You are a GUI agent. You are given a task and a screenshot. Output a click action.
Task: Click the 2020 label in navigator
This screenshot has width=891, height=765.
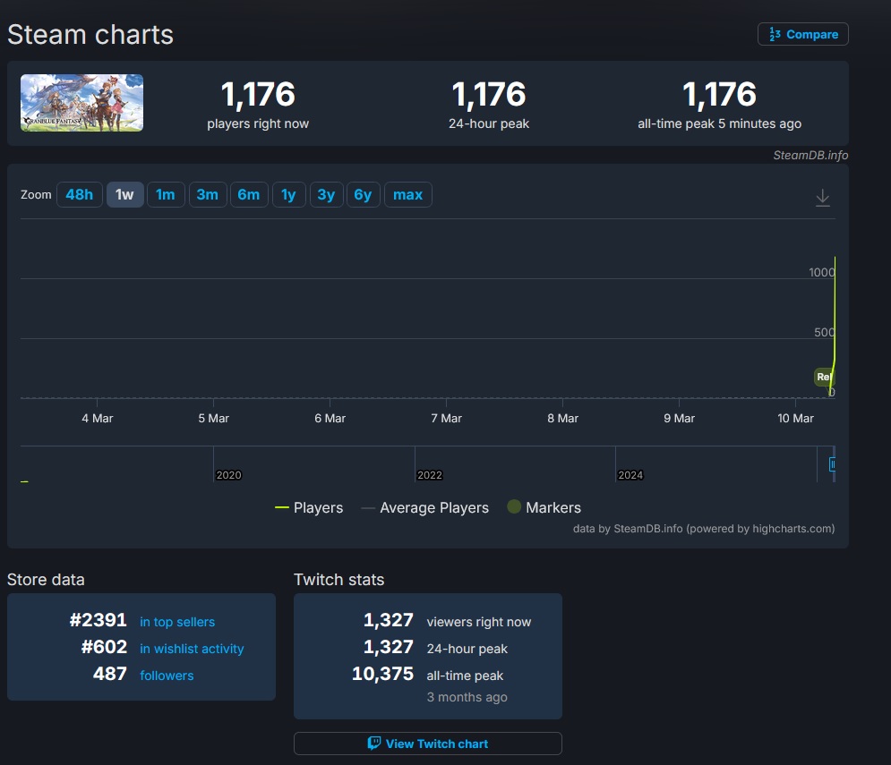[228, 475]
